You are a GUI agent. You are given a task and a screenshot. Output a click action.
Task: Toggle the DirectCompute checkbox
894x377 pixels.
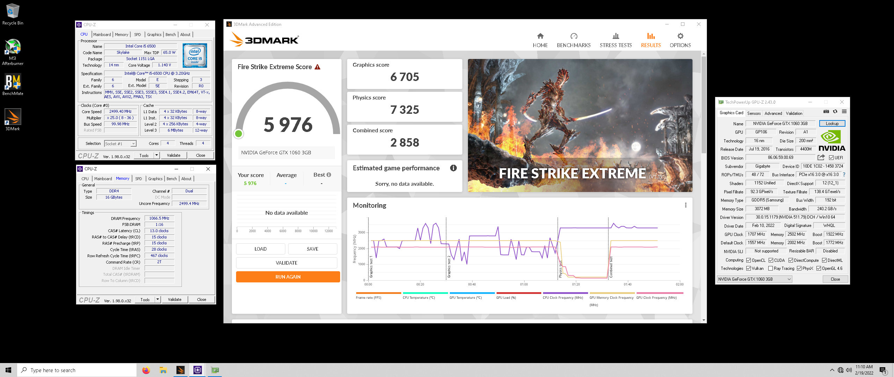click(791, 260)
